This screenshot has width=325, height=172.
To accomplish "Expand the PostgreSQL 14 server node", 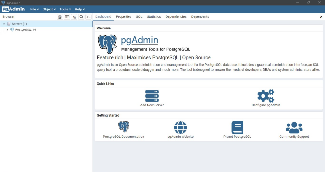I will (7, 30).
